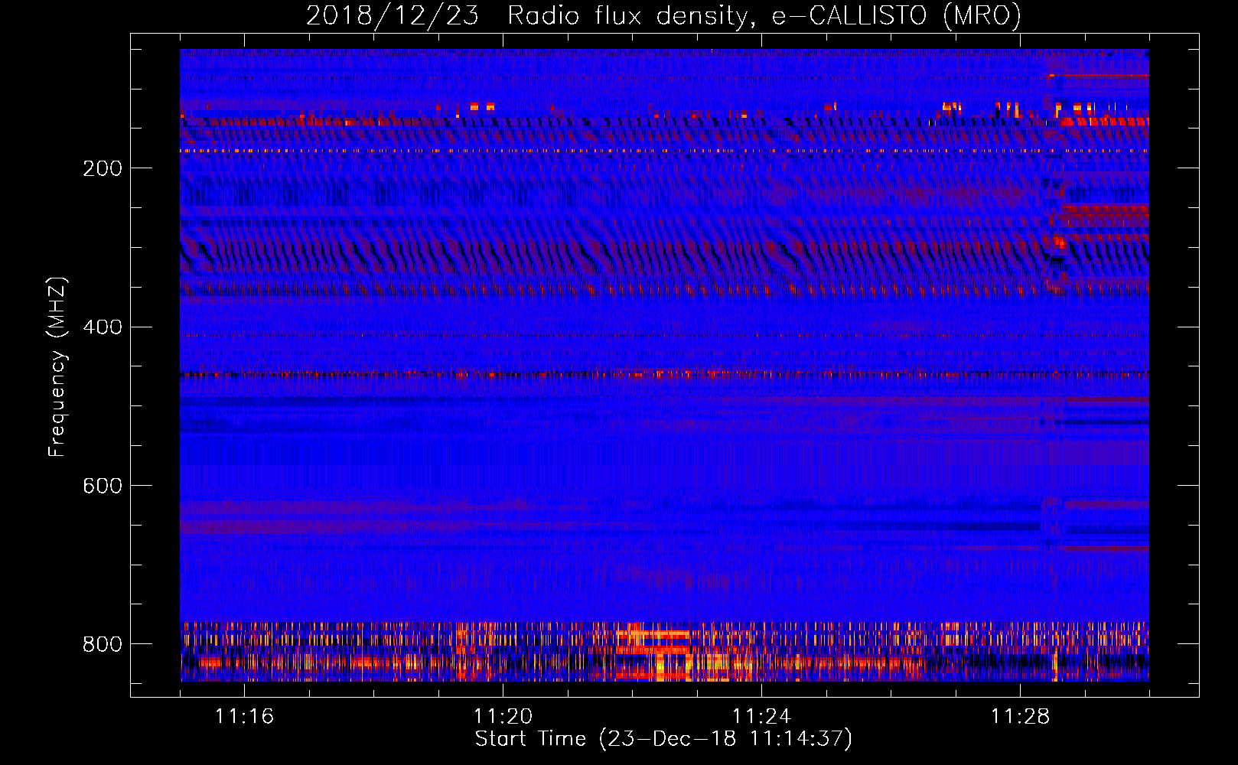1238x765 pixels.
Task: Click the 11:16 time tick label
Action: [244, 716]
